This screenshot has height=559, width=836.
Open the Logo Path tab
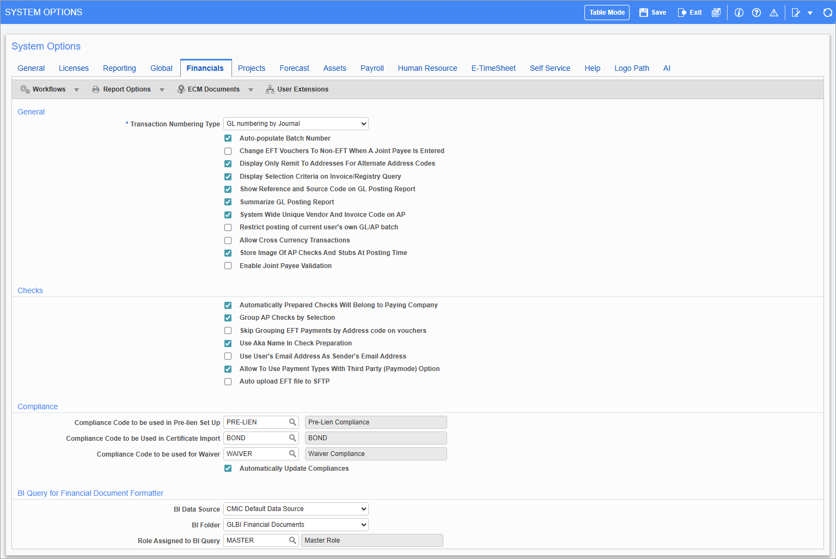pos(632,68)
